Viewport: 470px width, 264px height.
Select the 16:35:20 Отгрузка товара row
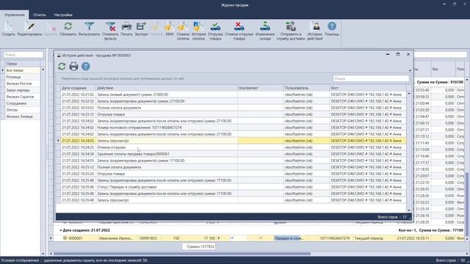coord(234,174)
